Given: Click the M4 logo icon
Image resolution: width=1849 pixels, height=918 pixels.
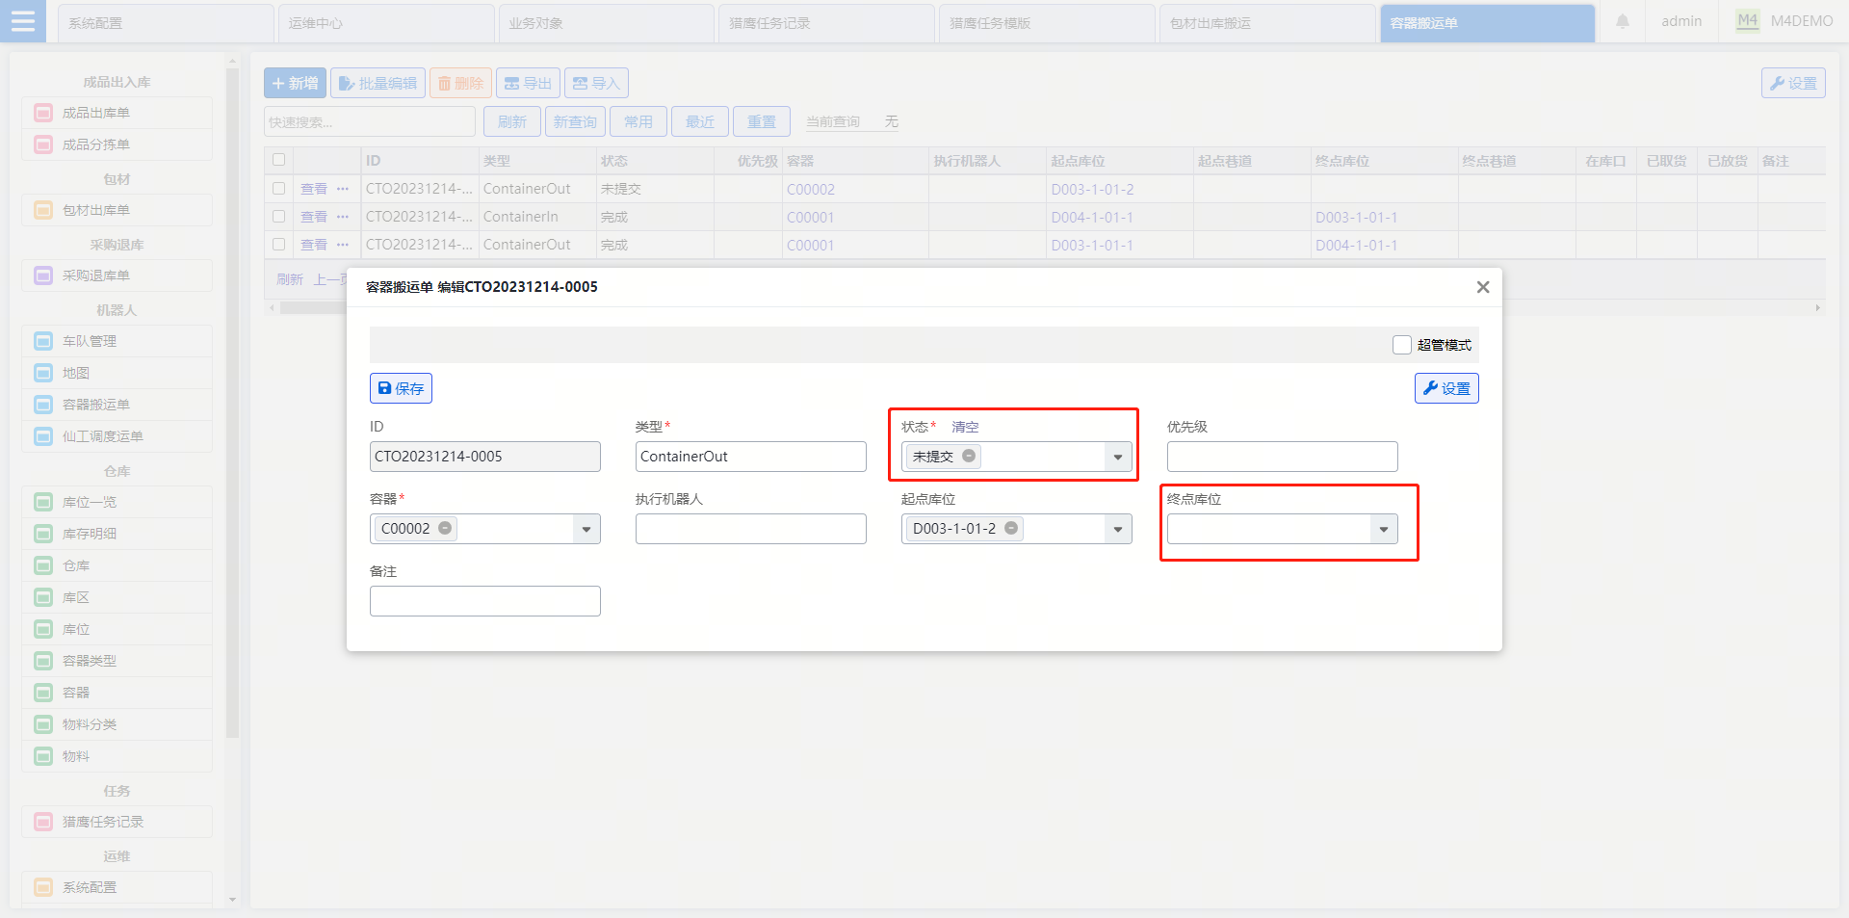Looking at the screenshot, I should click(x=1747, y=21).
